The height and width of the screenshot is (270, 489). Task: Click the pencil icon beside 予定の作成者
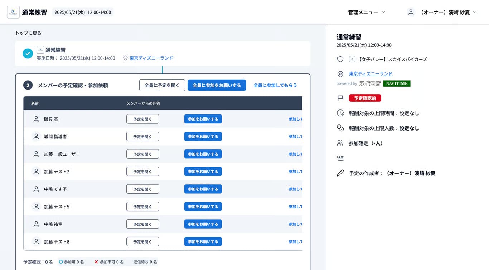pos(340,173)
